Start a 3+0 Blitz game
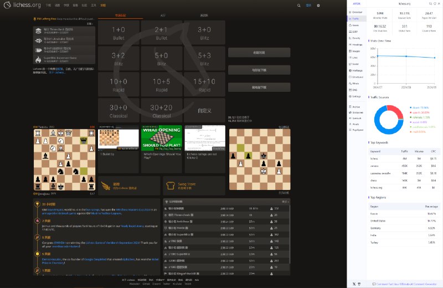Screen dimensions: 443x288 [x=204, y=33]
